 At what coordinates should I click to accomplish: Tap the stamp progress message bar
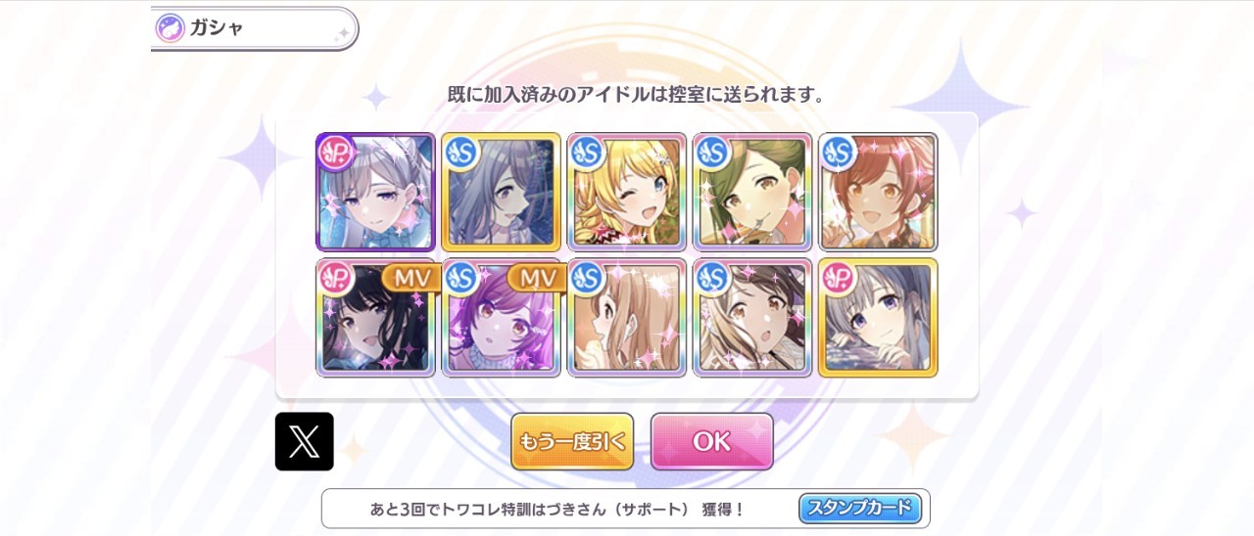click(x=626, y=509)
